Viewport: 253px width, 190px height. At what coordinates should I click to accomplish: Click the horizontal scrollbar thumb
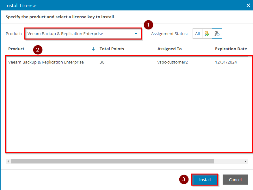(113, 161)
